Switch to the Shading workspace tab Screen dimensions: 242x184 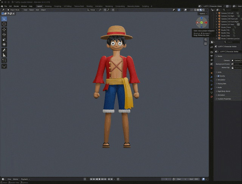89,6
